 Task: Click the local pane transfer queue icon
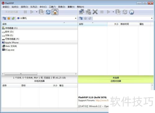[42, 12]
